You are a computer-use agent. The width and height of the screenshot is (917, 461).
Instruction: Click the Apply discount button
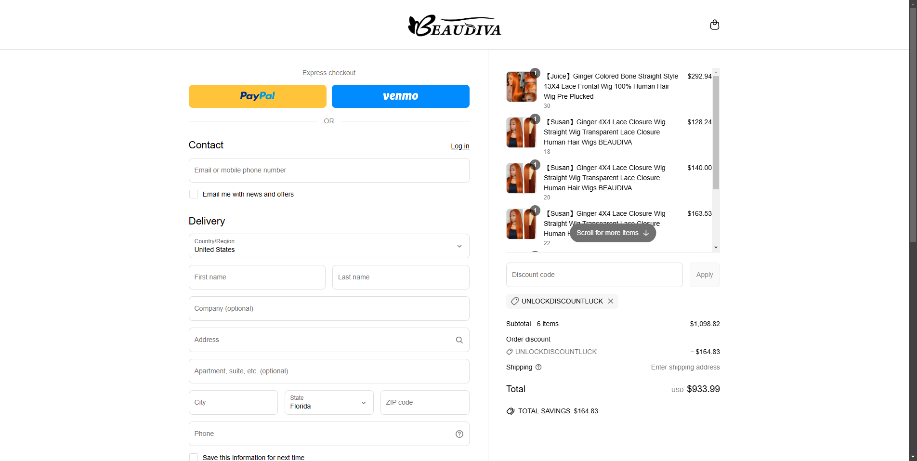705,275
